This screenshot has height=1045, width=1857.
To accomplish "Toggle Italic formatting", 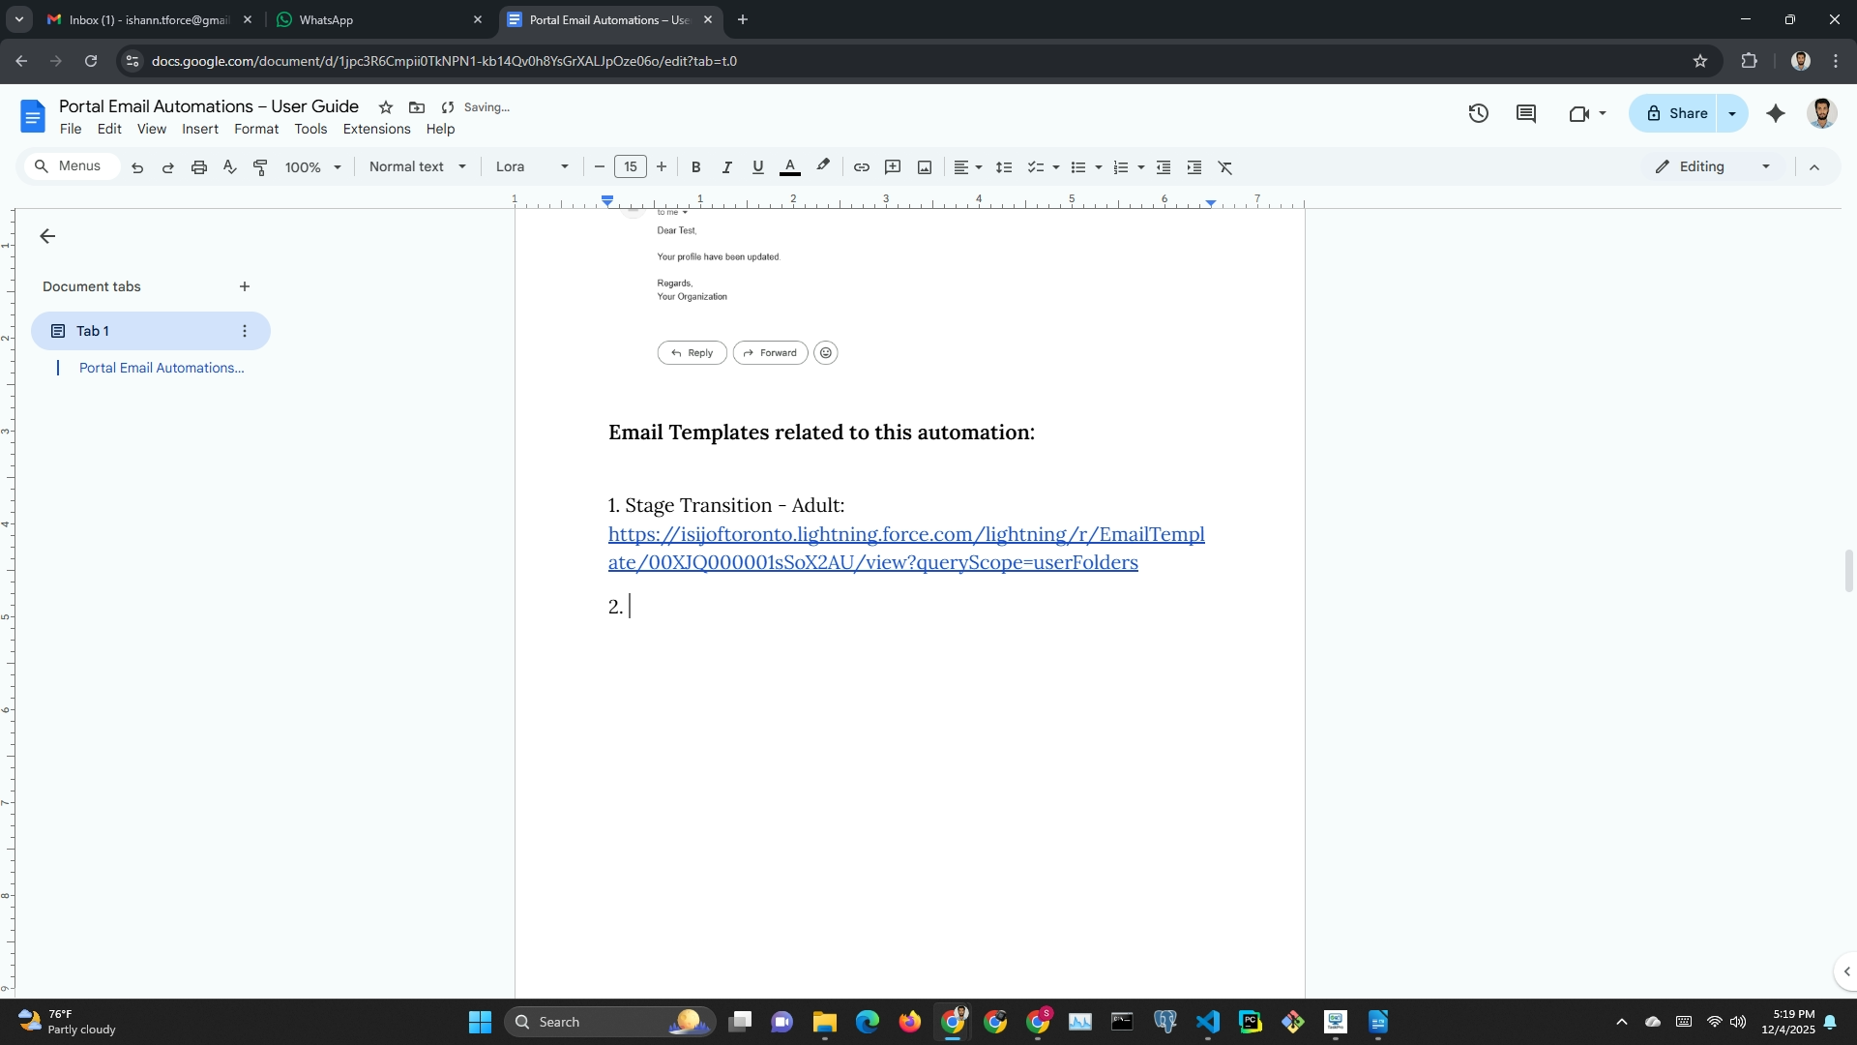I will click(x=726, y=167).
